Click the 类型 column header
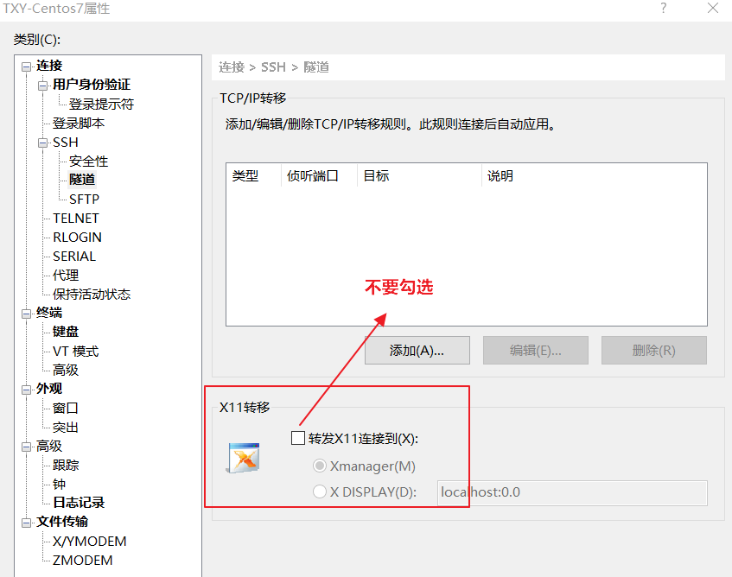This screenshot has width=732, height=577. [x=253, y=176]
